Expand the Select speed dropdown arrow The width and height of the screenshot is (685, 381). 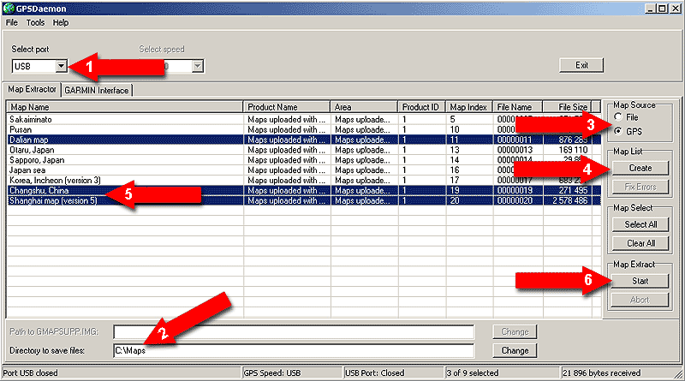(x=198, y=66)
